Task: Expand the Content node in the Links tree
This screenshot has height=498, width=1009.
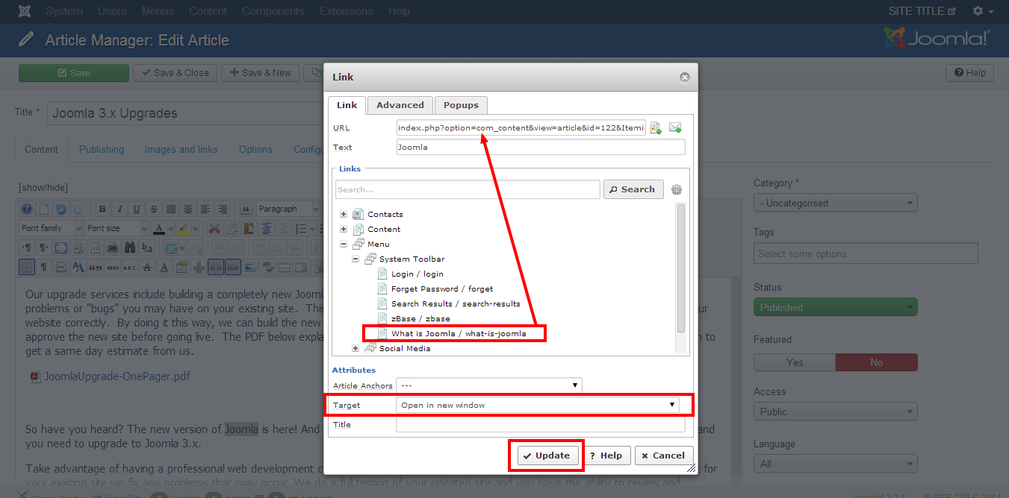Action: click(344, 229)
